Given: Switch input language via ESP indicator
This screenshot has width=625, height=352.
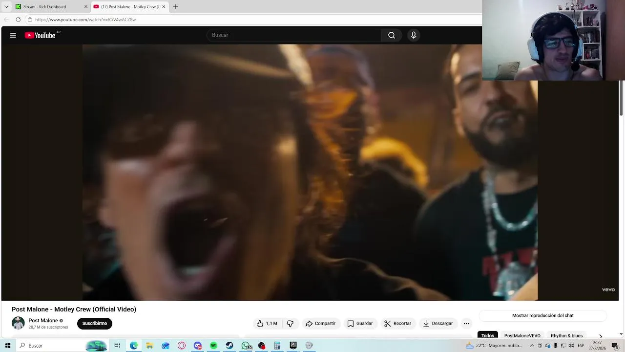Looking at the screenshot, I should coord(581,346).
